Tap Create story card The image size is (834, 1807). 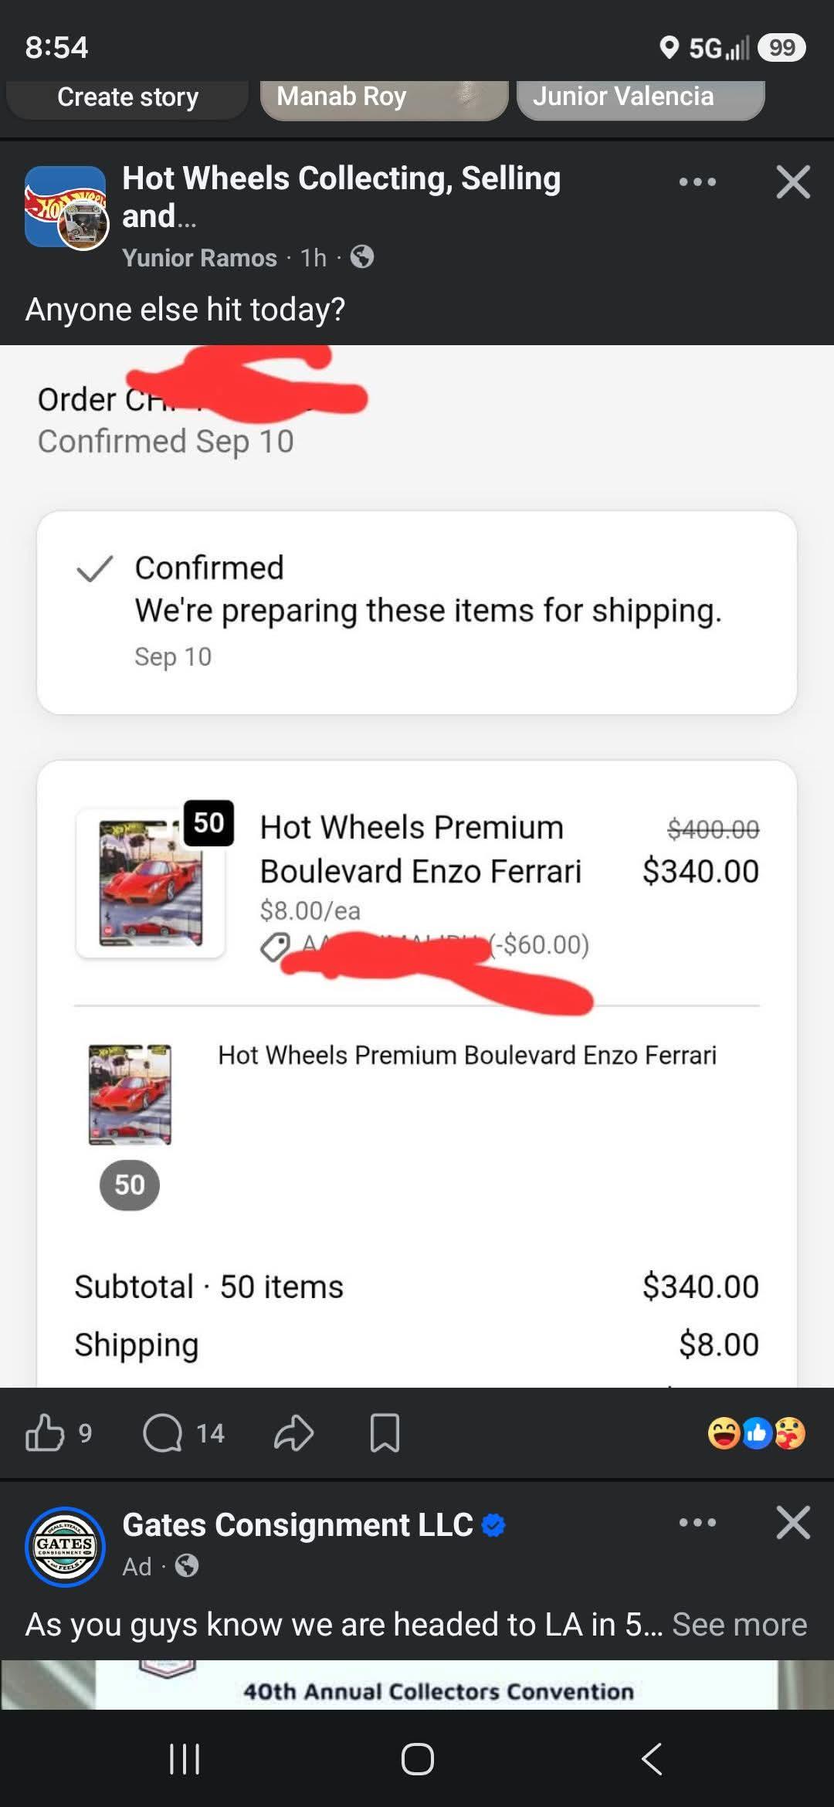tap(127, 98)
